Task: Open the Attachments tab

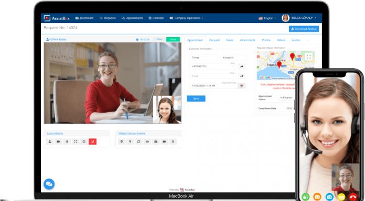Action: 248,40
